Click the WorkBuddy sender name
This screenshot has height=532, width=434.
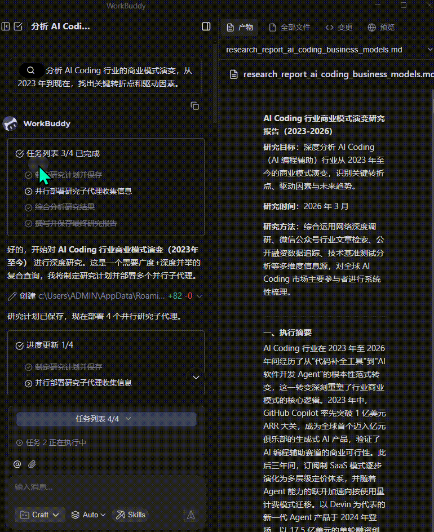pyautogui.click(x=47, y=123)
